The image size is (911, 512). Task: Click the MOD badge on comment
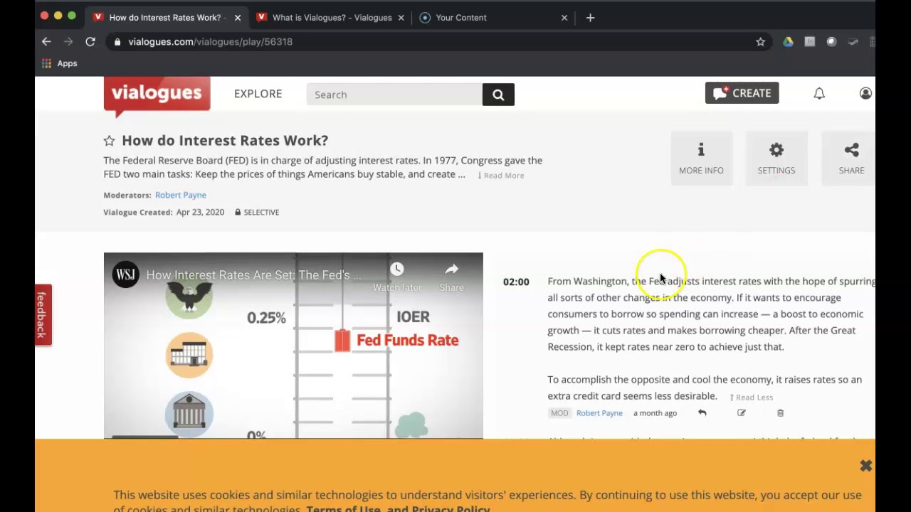pos(559,413)
